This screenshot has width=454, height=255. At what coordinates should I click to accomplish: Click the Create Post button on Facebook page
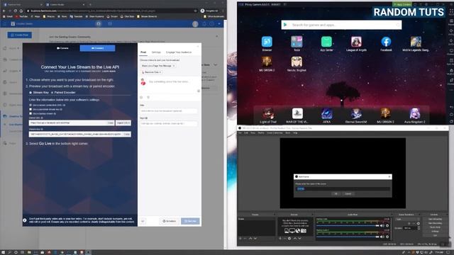[x=20, y=35]
